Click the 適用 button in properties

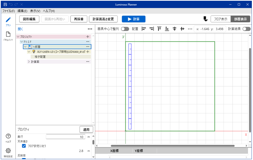click(x=86, y=130)
